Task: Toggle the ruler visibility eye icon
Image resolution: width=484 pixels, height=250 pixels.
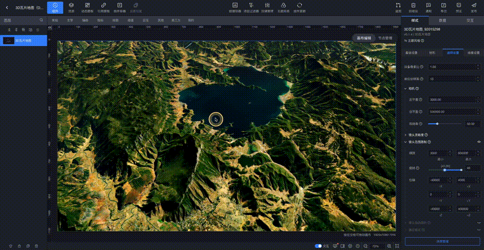Action: coord(50,27)
